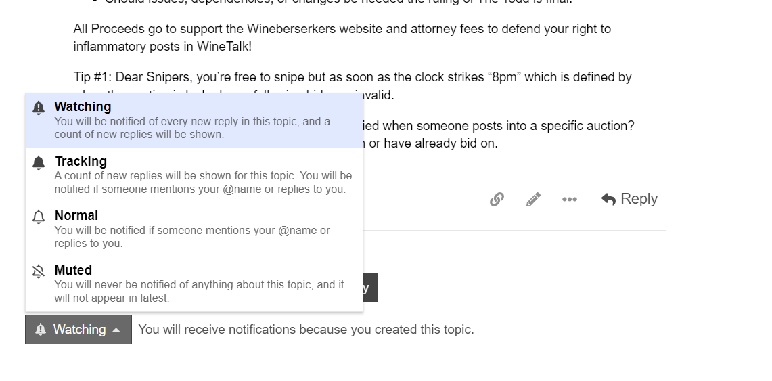Click the 'You will receive notifications' message
This screenshot has width=772, height=381.
pos(306,330)
